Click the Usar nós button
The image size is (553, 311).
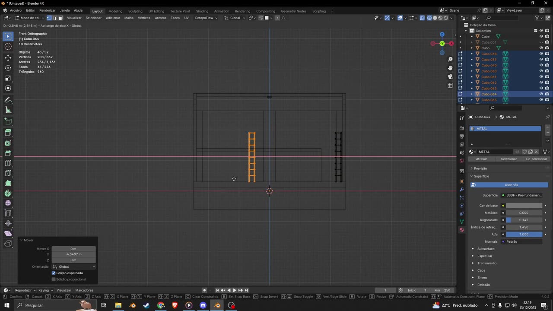point(509,185)
